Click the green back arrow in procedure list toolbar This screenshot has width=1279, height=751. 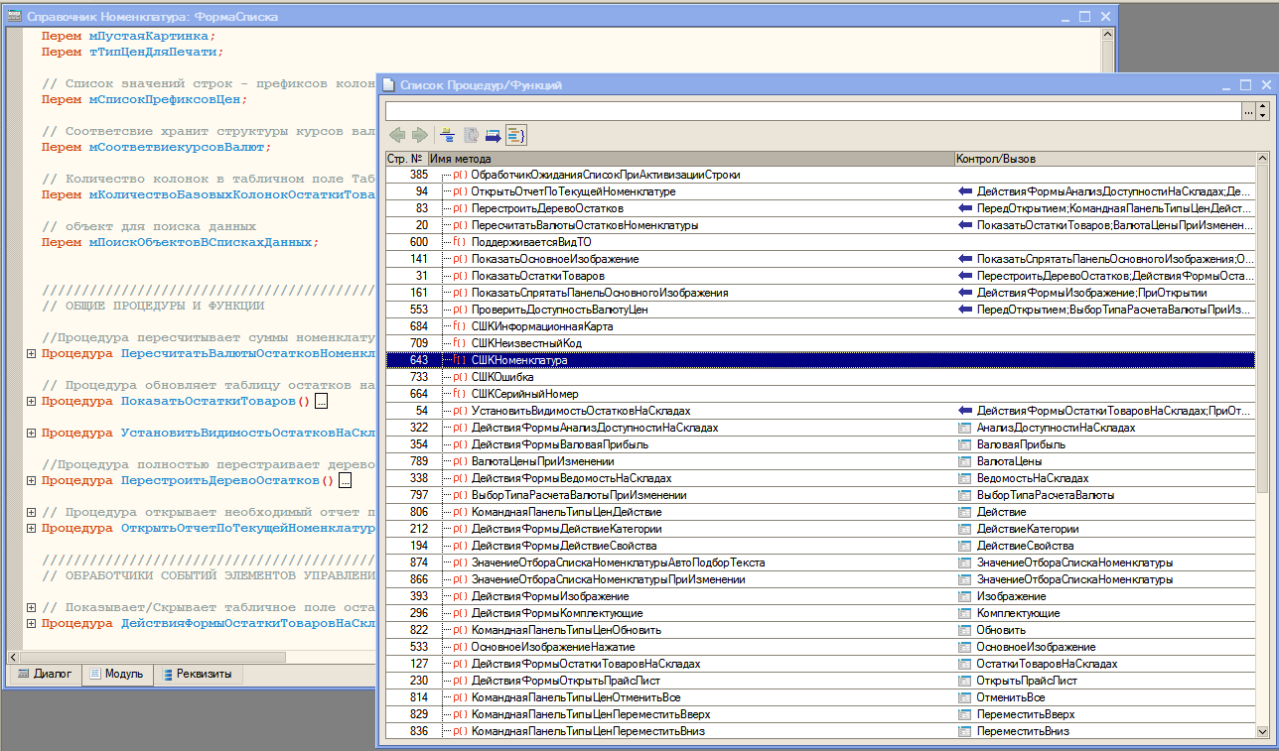397,135
